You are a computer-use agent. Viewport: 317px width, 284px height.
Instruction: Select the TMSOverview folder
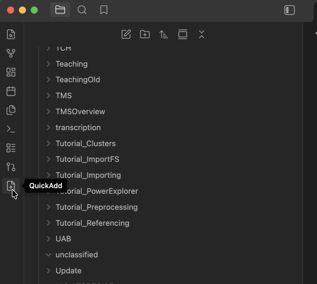pos(80,112)
